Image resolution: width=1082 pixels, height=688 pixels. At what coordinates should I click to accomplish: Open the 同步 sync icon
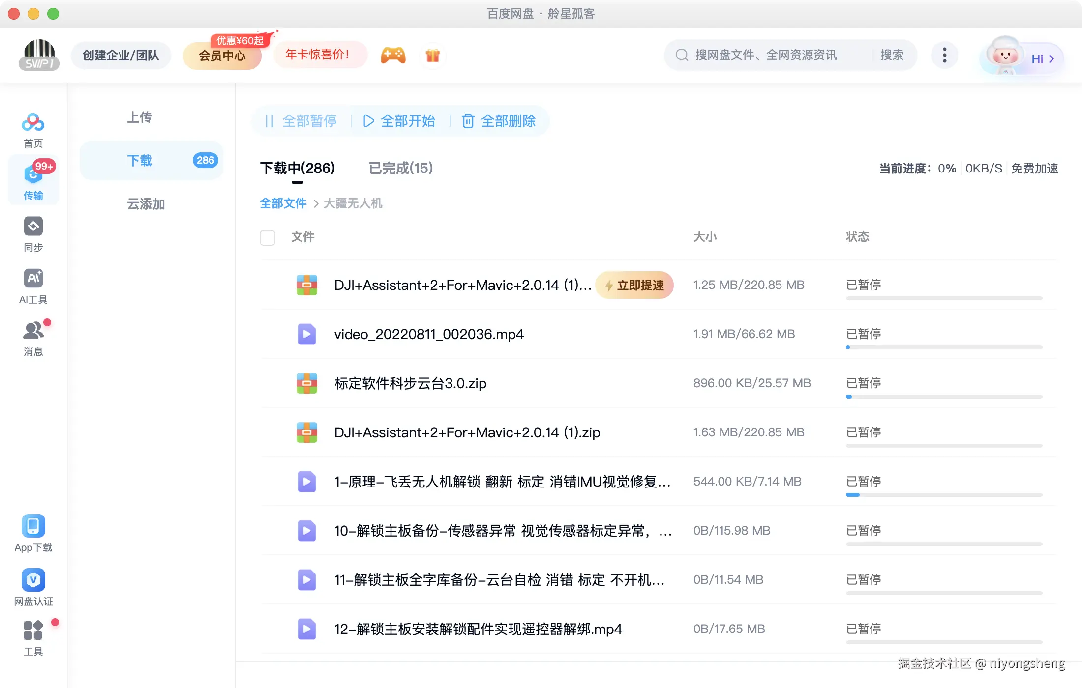[33, 227]
